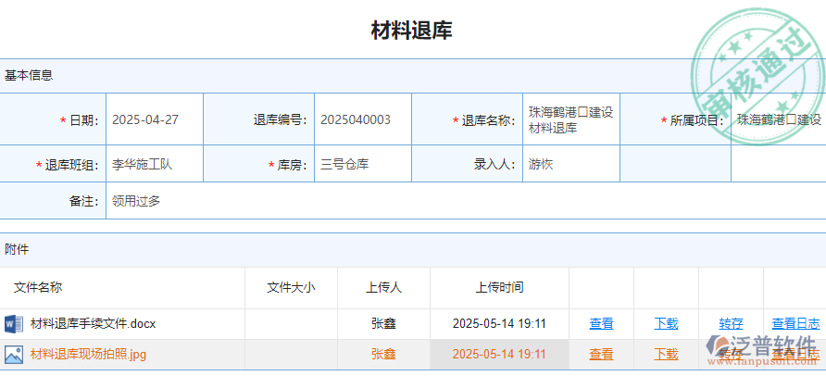Click the 退库名称 field value

570,119
